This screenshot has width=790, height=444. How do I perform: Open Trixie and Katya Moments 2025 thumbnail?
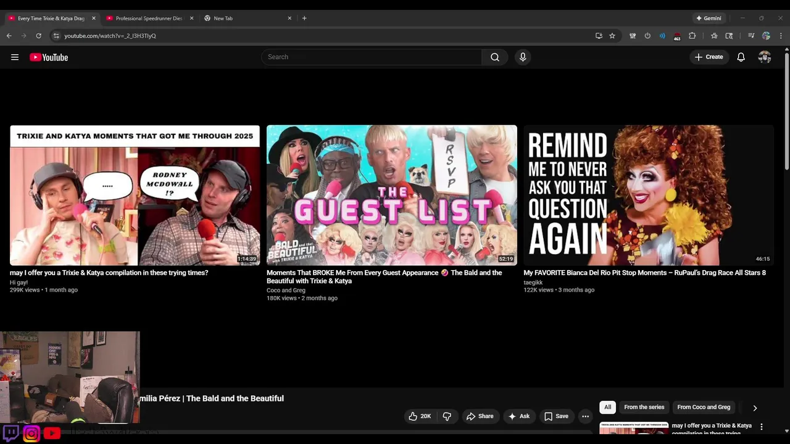[135, 195]
